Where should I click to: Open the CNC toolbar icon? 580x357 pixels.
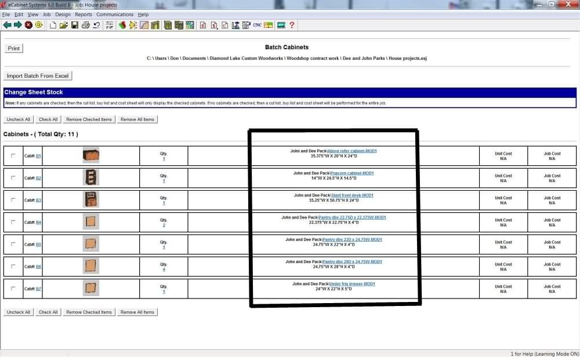coord(257,25)
